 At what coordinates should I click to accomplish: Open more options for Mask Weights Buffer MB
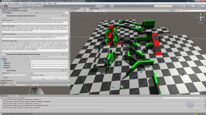[x=67, y=16]
